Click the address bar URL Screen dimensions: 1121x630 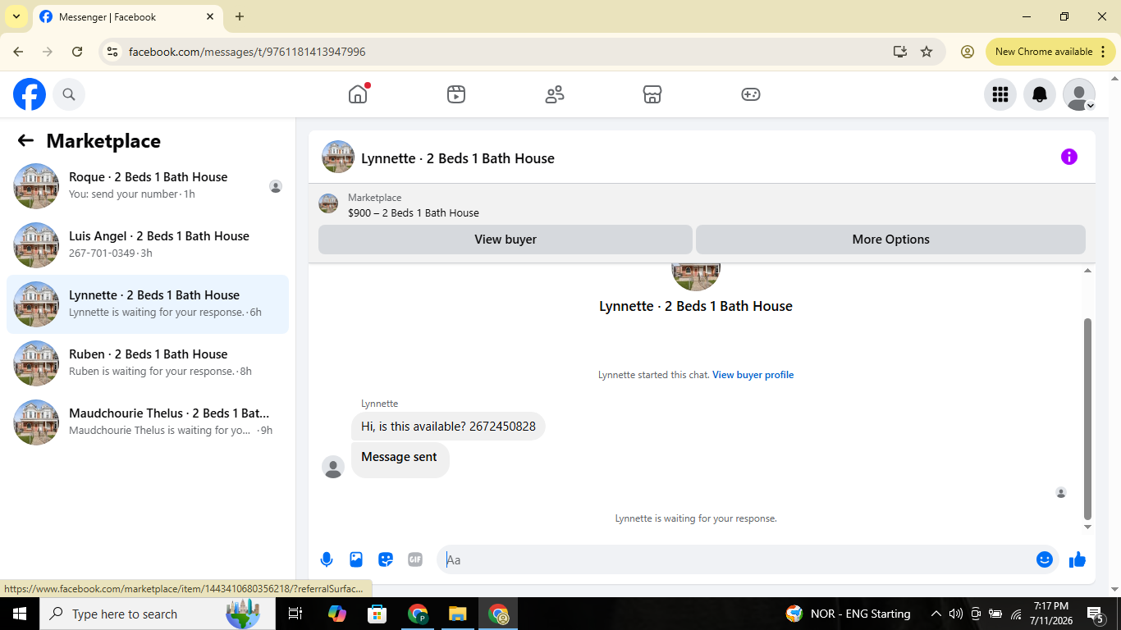coord(247,52)
